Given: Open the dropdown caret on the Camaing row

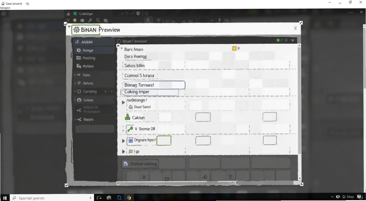Looking at the screenshot, I should coord(112,92).
